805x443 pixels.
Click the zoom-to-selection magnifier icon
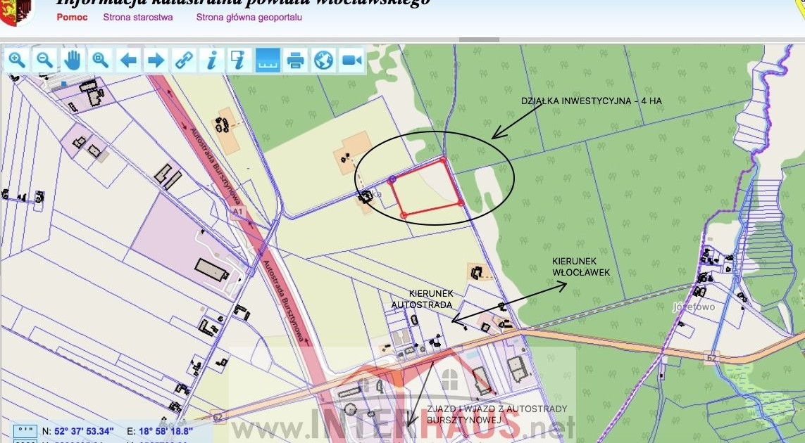click(100, 60)
